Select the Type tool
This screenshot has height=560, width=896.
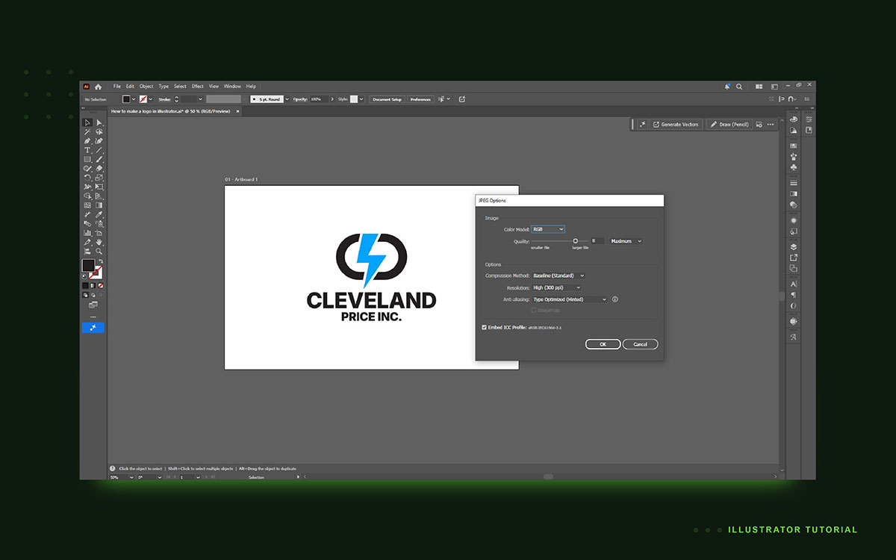point(87,150)
